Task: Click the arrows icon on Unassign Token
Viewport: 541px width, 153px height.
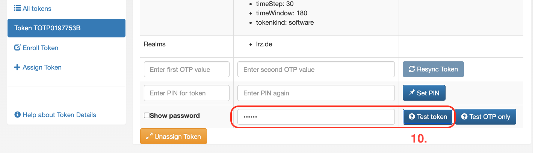Action: tap(149, 137)
